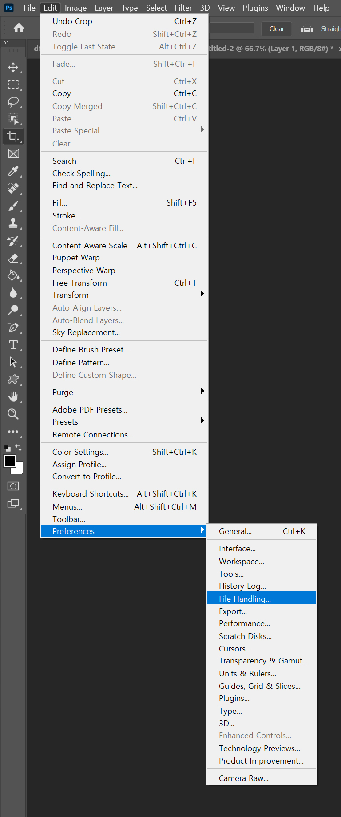The height and width of the screenshot is (817, 341).
Task: Select the Path Selection tool
Action: [13, 362]
